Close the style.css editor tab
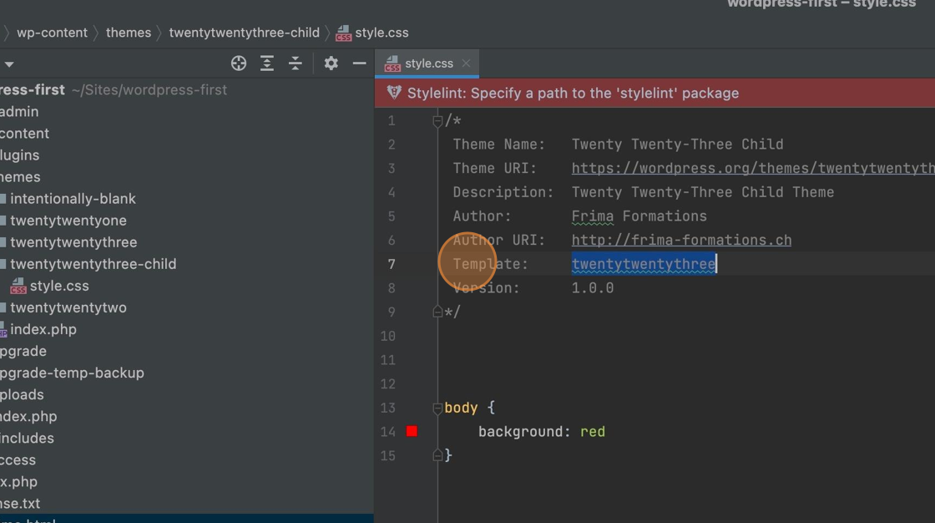The image size is (935, 523). pos(466,63)
